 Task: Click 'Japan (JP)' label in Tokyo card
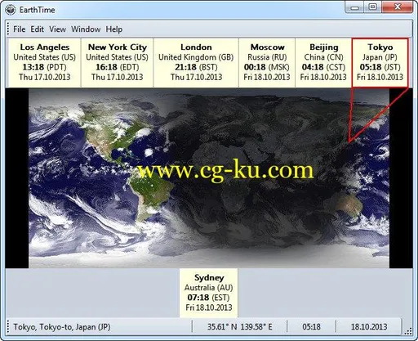point(380,57)
